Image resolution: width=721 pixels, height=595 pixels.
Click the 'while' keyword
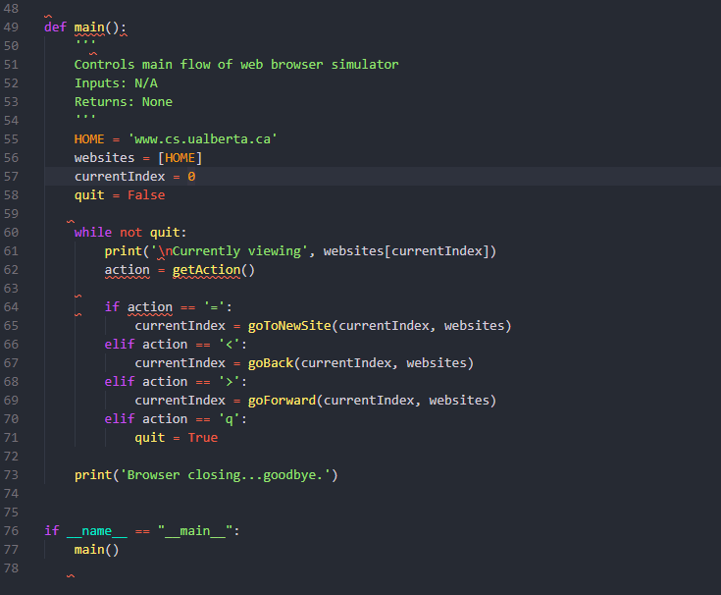coord(93,233)
